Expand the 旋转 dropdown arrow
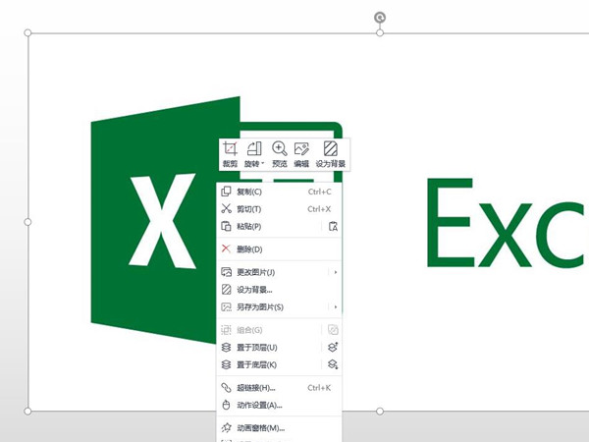589x442 pixels. tap(263, 163)
